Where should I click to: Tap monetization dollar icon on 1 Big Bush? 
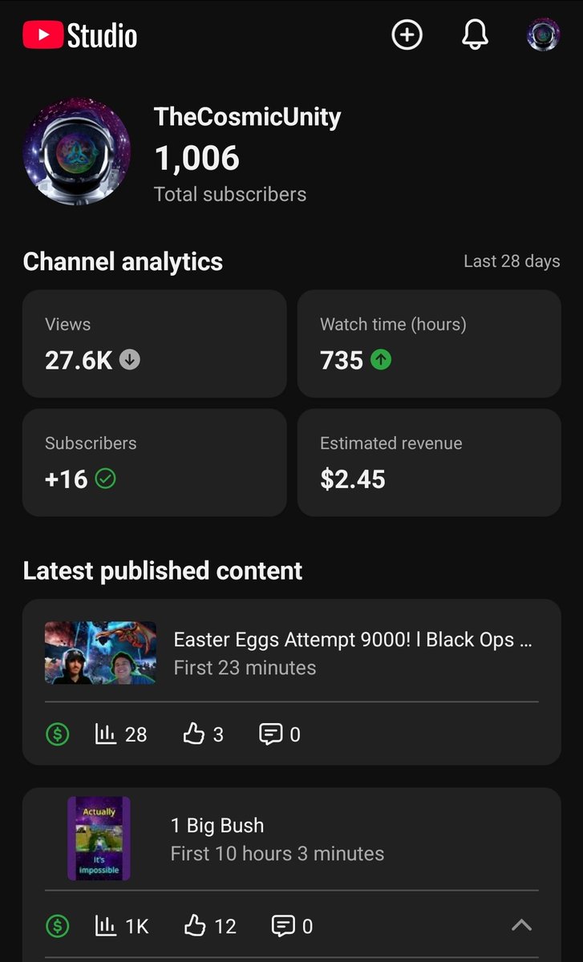tap(57, 926)
